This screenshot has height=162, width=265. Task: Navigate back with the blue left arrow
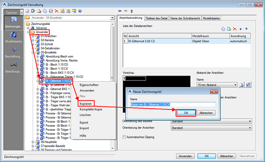click(120, 11)
